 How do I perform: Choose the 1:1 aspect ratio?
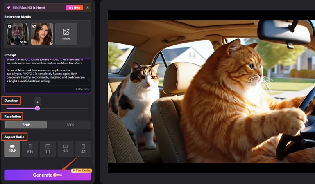coord(48,149)
